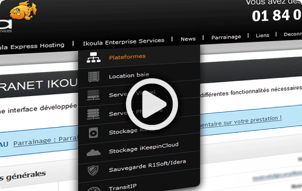
Task: Click the Serveur Virtuel server stack icon
Action: pos(93,95)
